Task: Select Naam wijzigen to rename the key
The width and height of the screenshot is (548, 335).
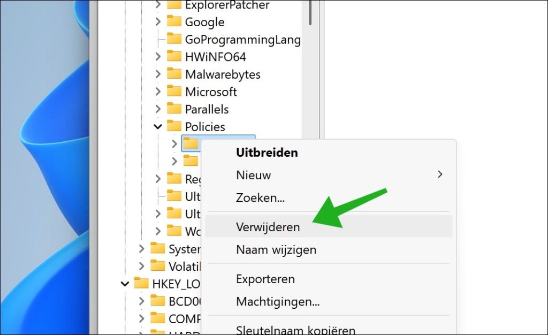Action: [x=276, y=249]
